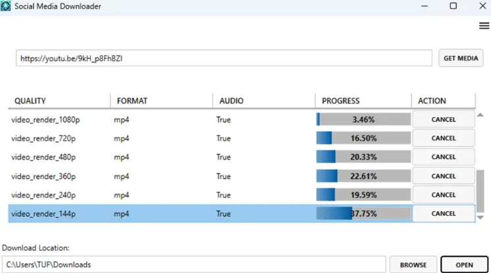Viewport: 491px width, 273px height.
Task: Cancel the video_render_720p download
Action: tap(444, 138)
